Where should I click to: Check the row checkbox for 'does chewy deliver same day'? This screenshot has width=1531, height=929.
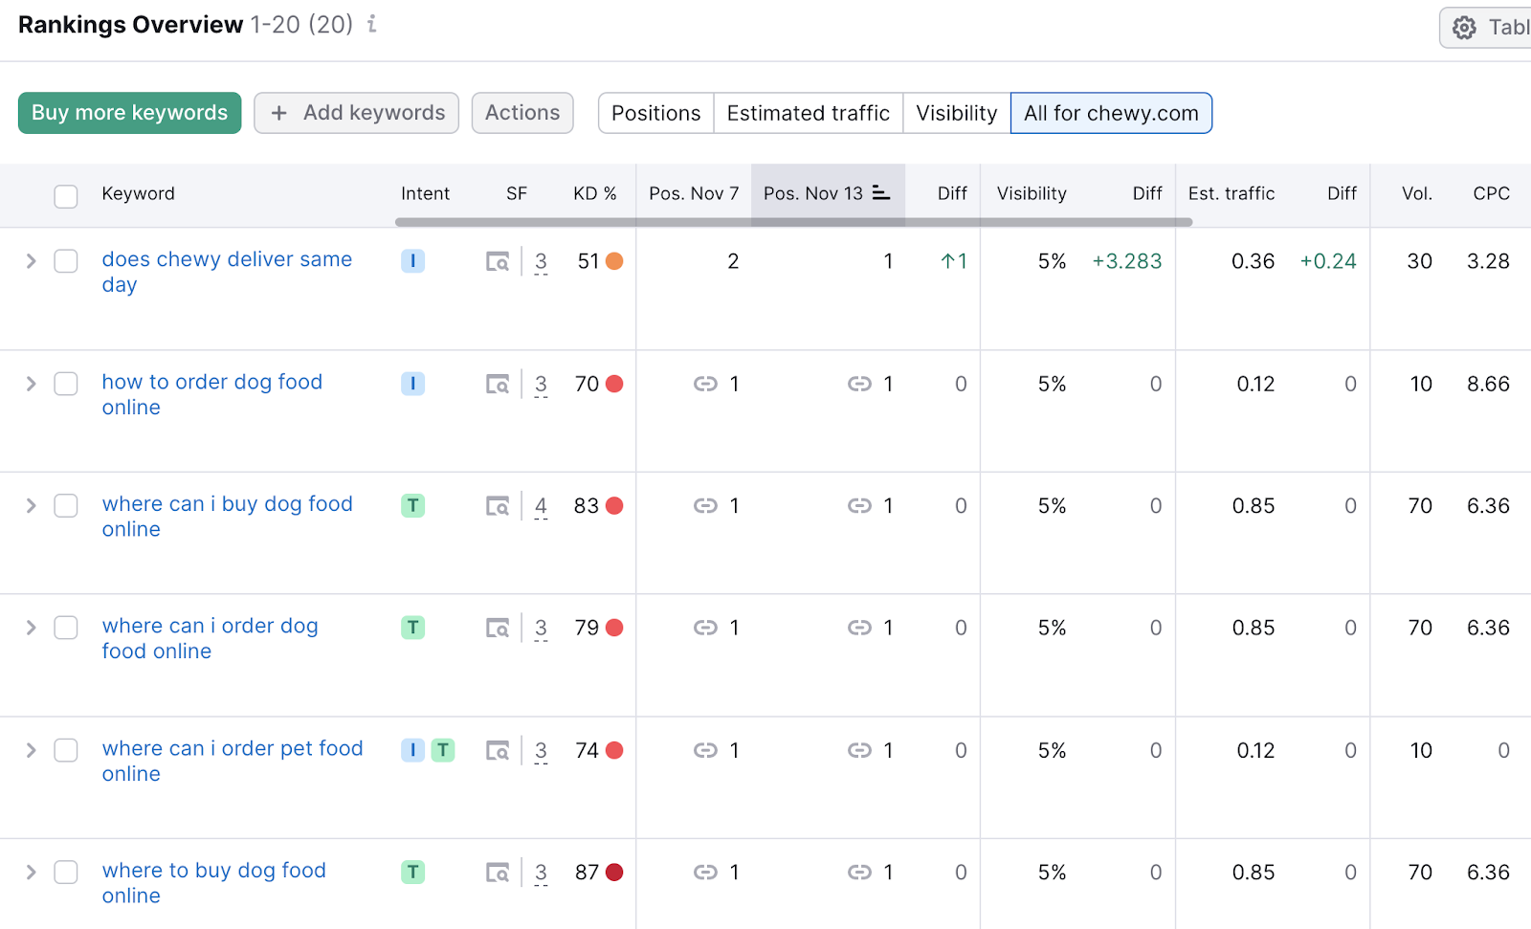(65, 260)
